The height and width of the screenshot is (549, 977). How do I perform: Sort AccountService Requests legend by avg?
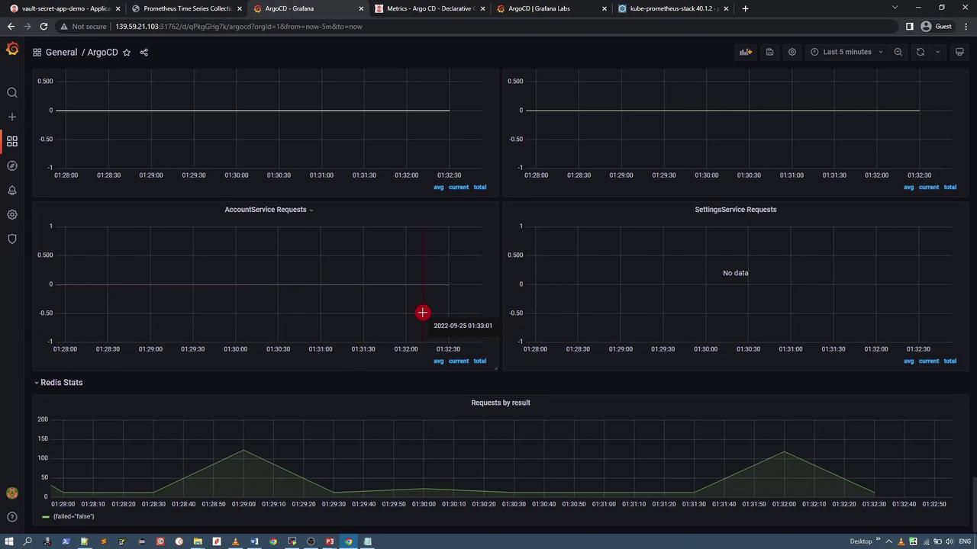coord(439,361)
